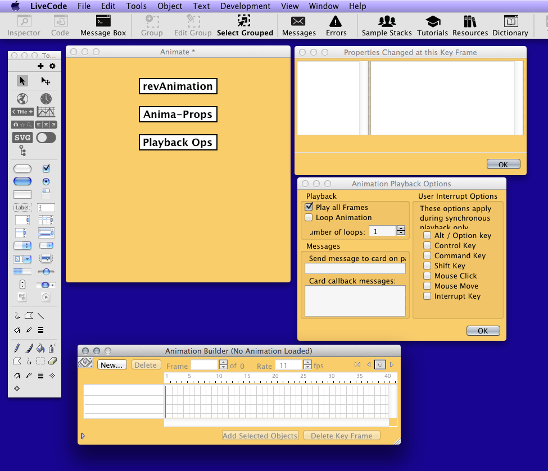
Task: Select the Line Graph widget
Action: [x=46, y=112]
